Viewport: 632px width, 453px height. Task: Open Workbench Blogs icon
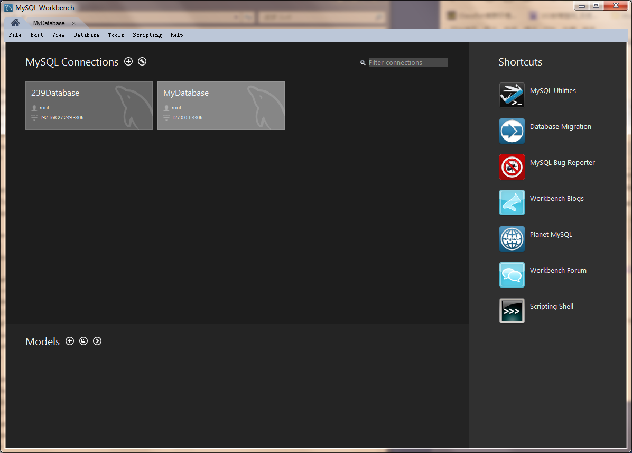click(512, 203)
